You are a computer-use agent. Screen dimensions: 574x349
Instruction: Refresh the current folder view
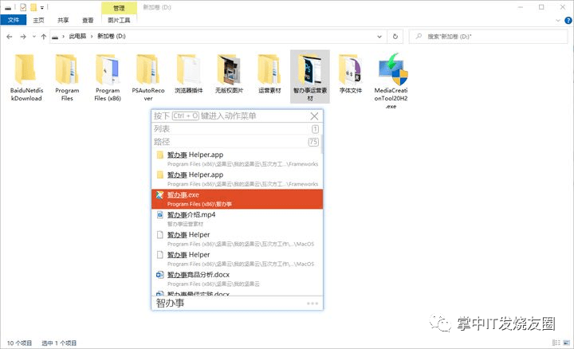(395, 37)
